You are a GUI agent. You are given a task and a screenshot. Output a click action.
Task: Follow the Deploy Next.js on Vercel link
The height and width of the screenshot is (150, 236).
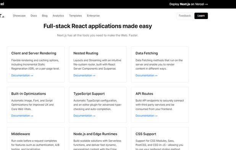coord(189,4)
